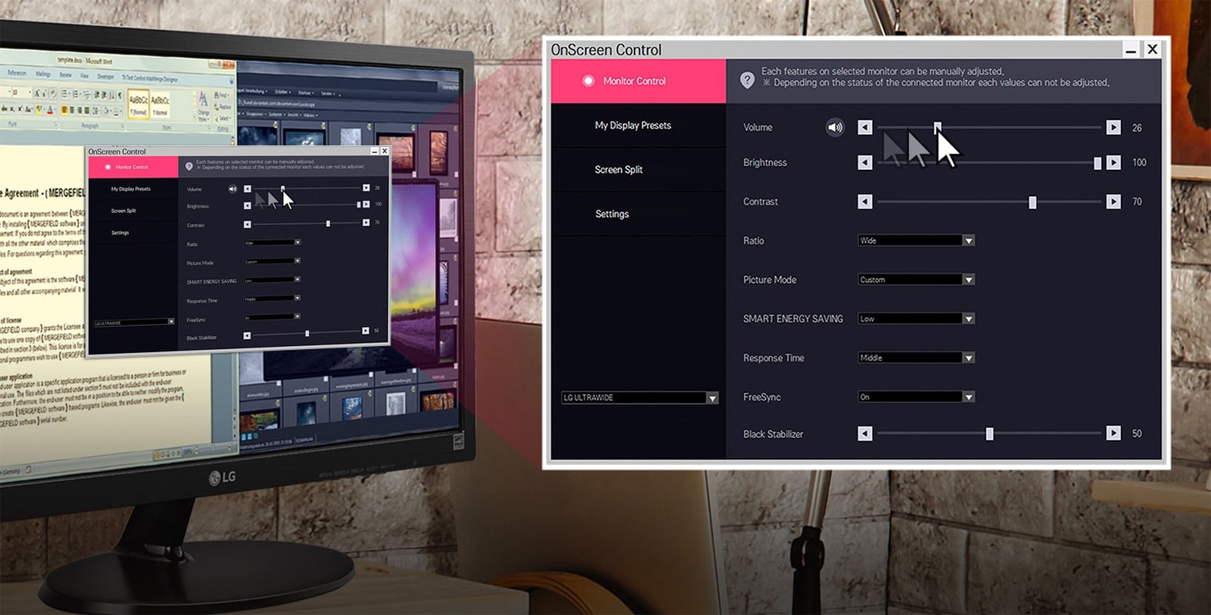Open the FreeSync dropdown

[x=916, y=397]
